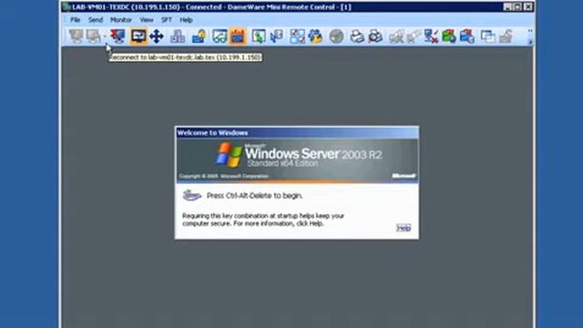
Task: Click the grey Connect monitor toolbar icon
Action: pyautogui.click(x=77, y=36)
